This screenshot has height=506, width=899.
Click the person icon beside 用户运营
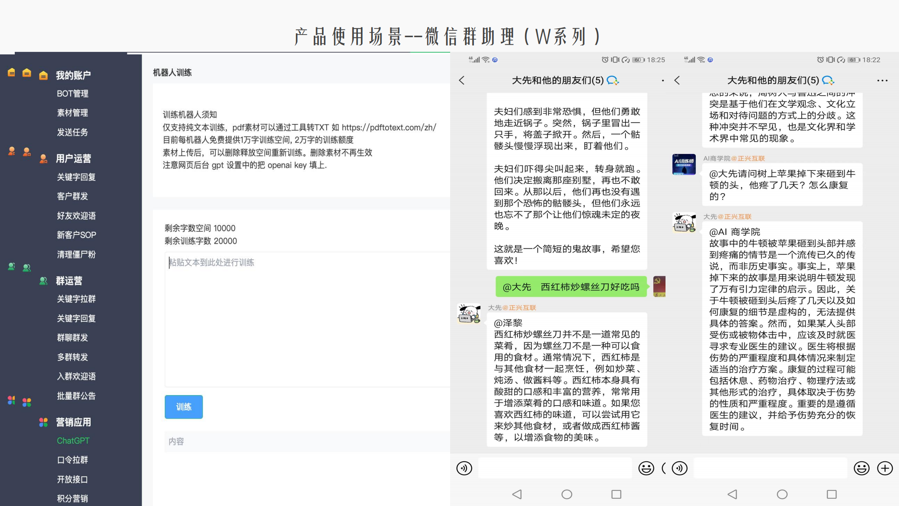point(43,159)
